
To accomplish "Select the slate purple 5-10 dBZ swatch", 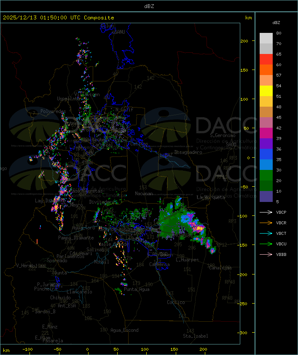I will [266, 196].
